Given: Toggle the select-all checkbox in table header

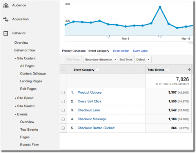Looking at the screenshot, I should click(63, 69).
